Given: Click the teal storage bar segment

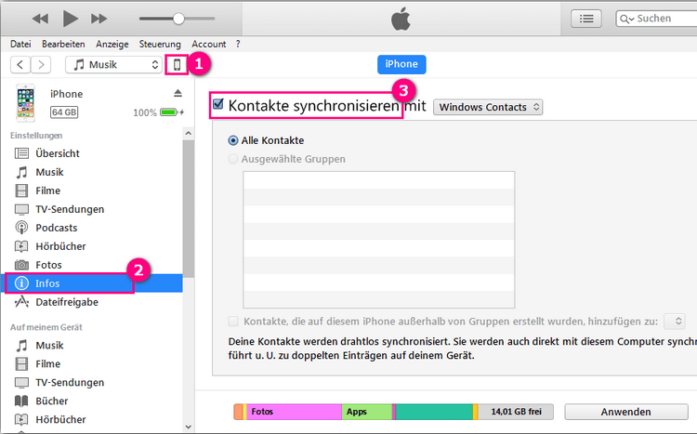Looking at the screenshot, I should pyautogui.click(x=434, y=412).
